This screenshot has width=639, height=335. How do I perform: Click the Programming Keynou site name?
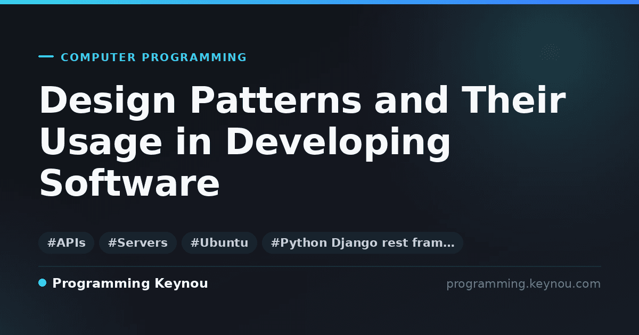[130, 283]
